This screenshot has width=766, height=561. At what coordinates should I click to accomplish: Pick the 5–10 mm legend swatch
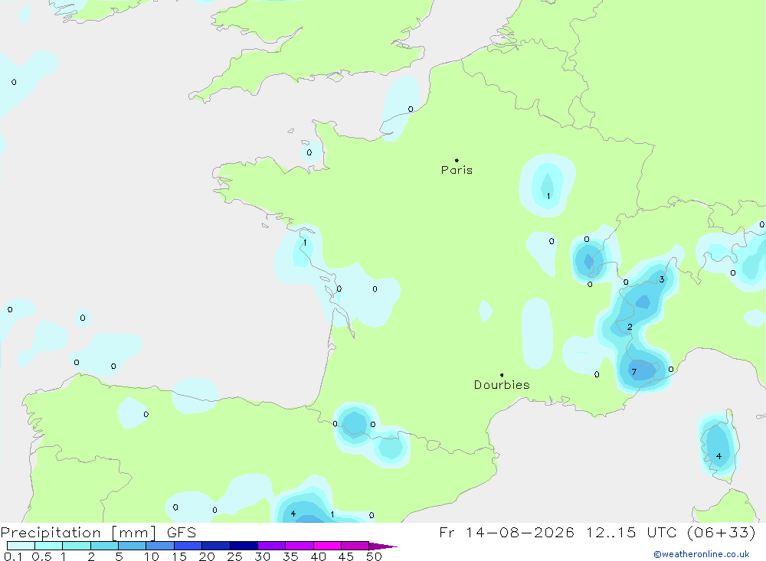(x=133, y=546)
